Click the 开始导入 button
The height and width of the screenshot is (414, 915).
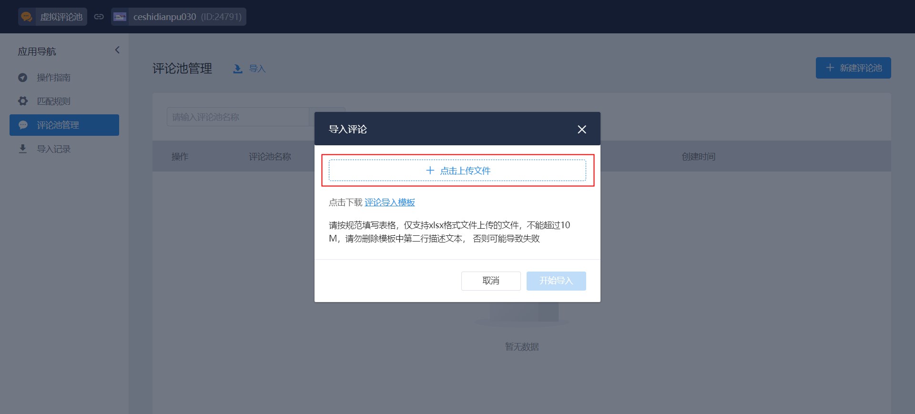coord(556,281)
